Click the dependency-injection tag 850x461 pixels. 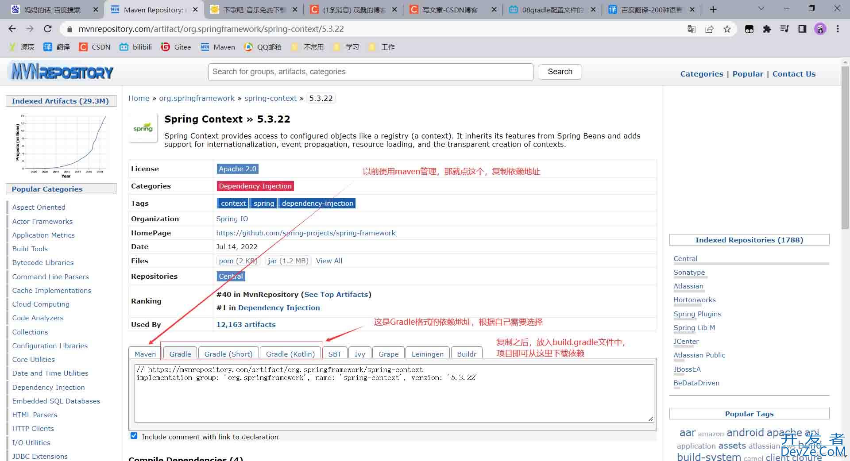(x=317, y=203)
